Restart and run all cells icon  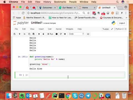65,34
